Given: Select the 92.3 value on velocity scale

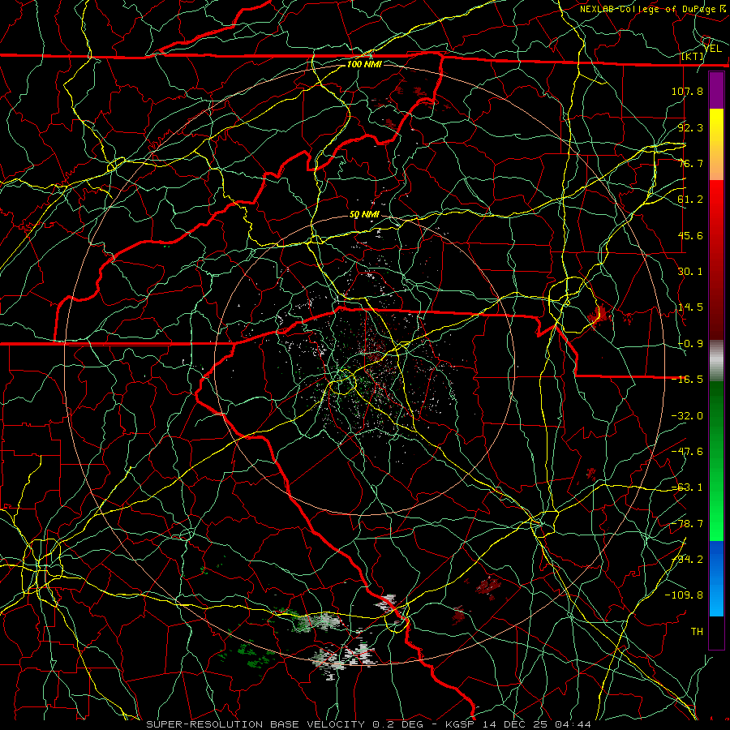Looking at the screenshot, I should click(x=690, y=127).
